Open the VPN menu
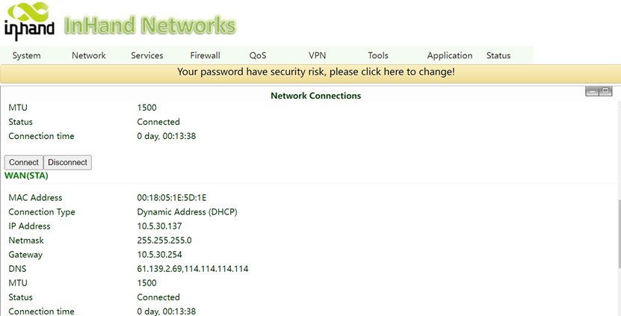 click(x=318, y=55)
